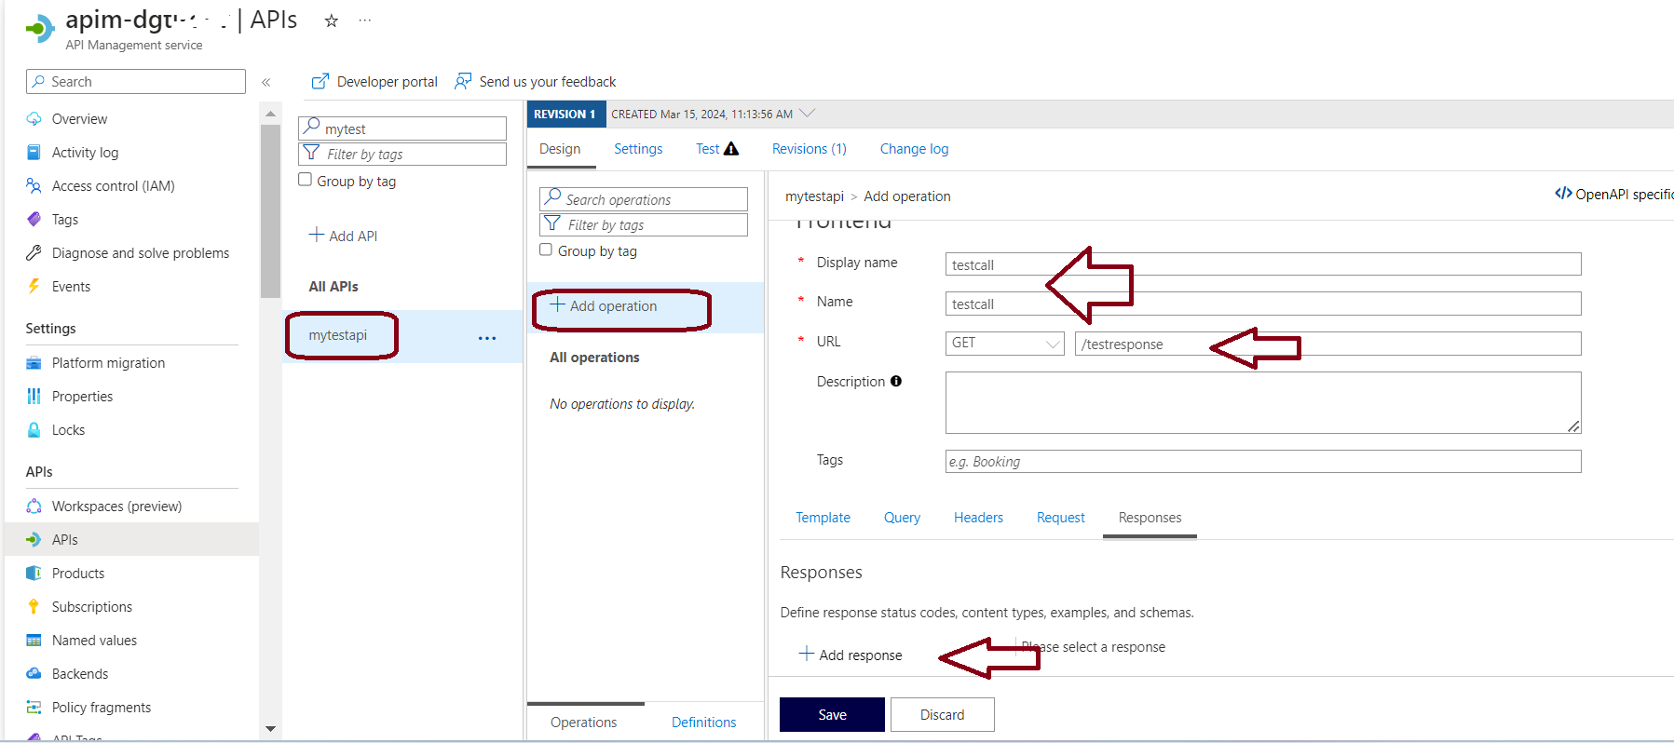
Task: Click the API search field containing mytest
Action: 402,128
